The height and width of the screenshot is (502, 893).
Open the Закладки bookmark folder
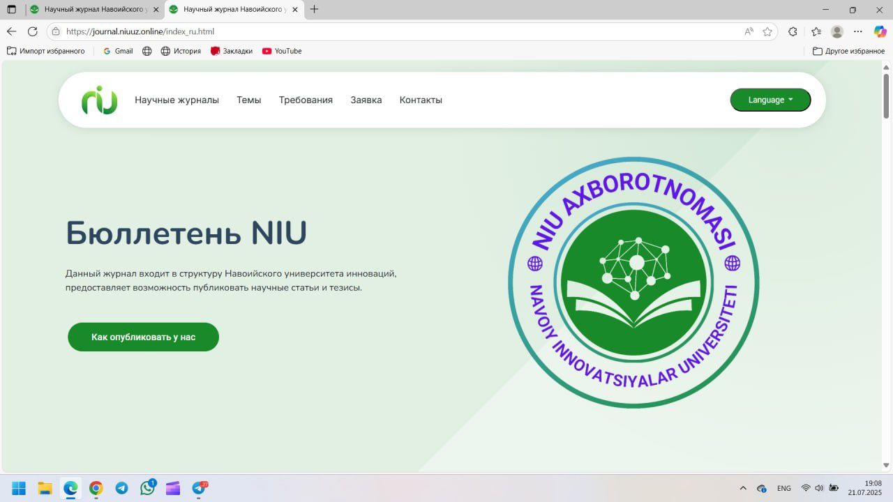(232, 51)
